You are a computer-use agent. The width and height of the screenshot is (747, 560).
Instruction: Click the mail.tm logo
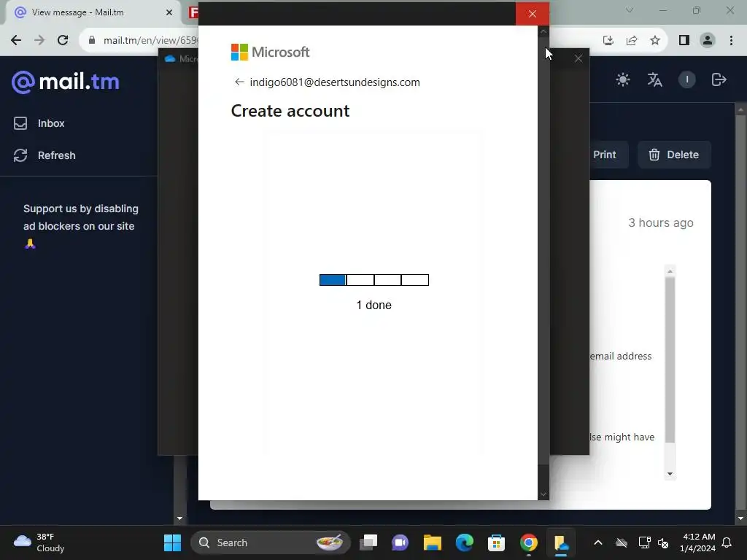[x=65, y=82]
